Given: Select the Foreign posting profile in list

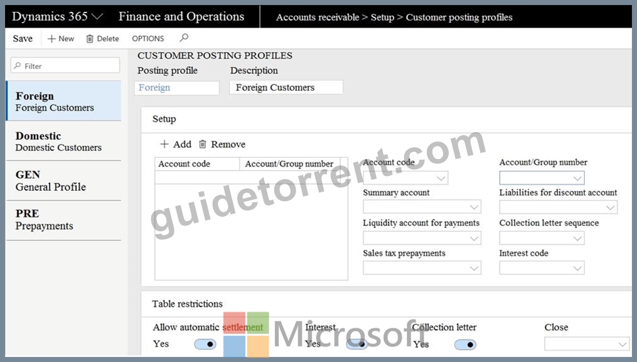Looking at the screenshot, I should 64,101.
